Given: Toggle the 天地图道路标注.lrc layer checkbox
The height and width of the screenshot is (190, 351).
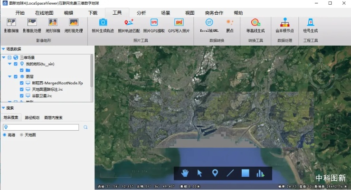Looking at the screenshot, I should click(21, 89).
